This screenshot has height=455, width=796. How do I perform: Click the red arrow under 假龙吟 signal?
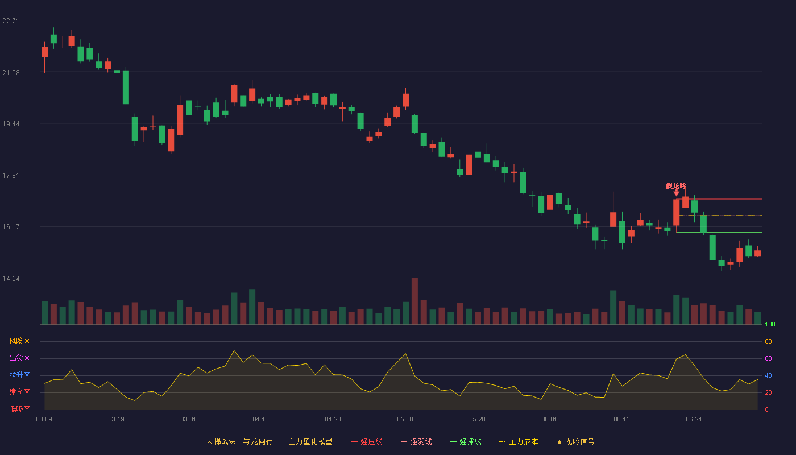coord(676,193)
